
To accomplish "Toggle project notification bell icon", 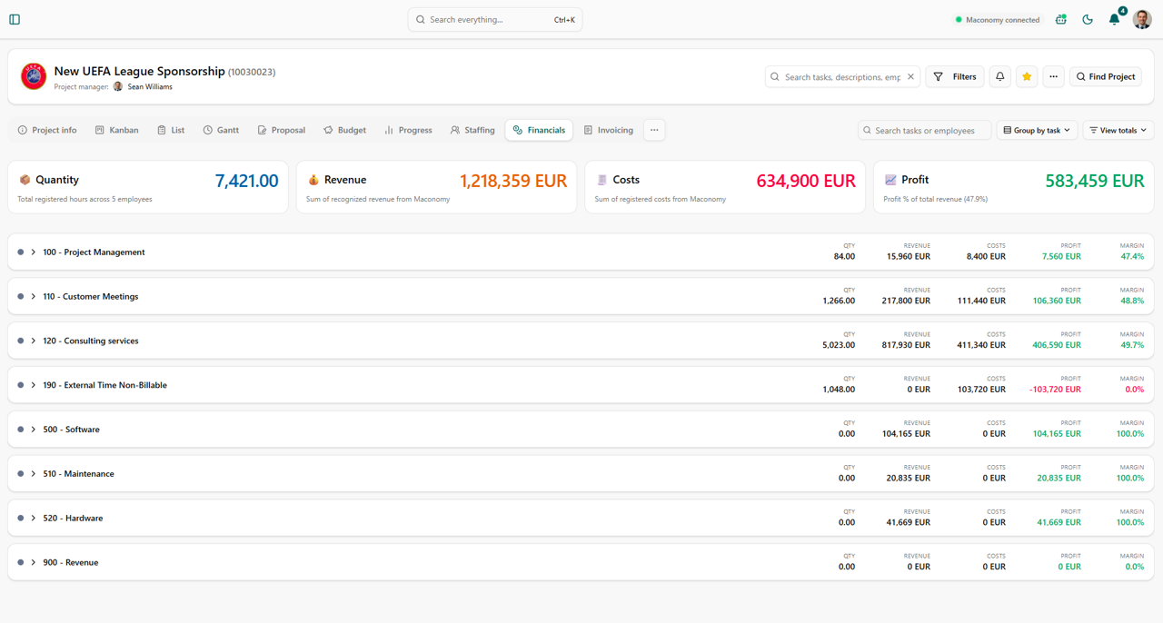I will click(999, 77).
